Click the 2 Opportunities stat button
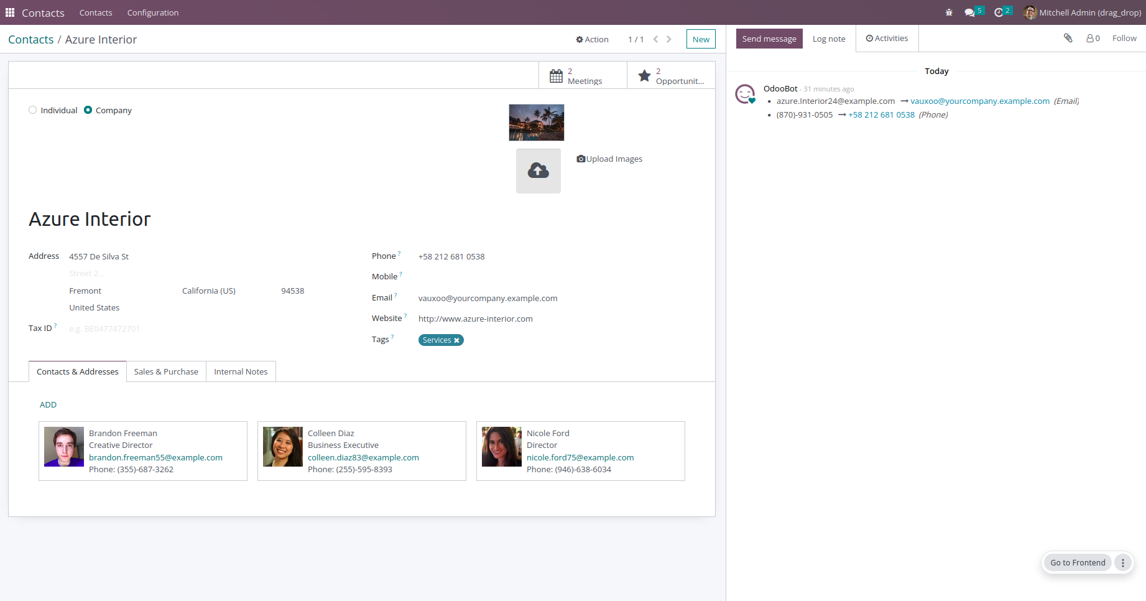This screenshot has width=1146, height=601. (x=671, y=75)
